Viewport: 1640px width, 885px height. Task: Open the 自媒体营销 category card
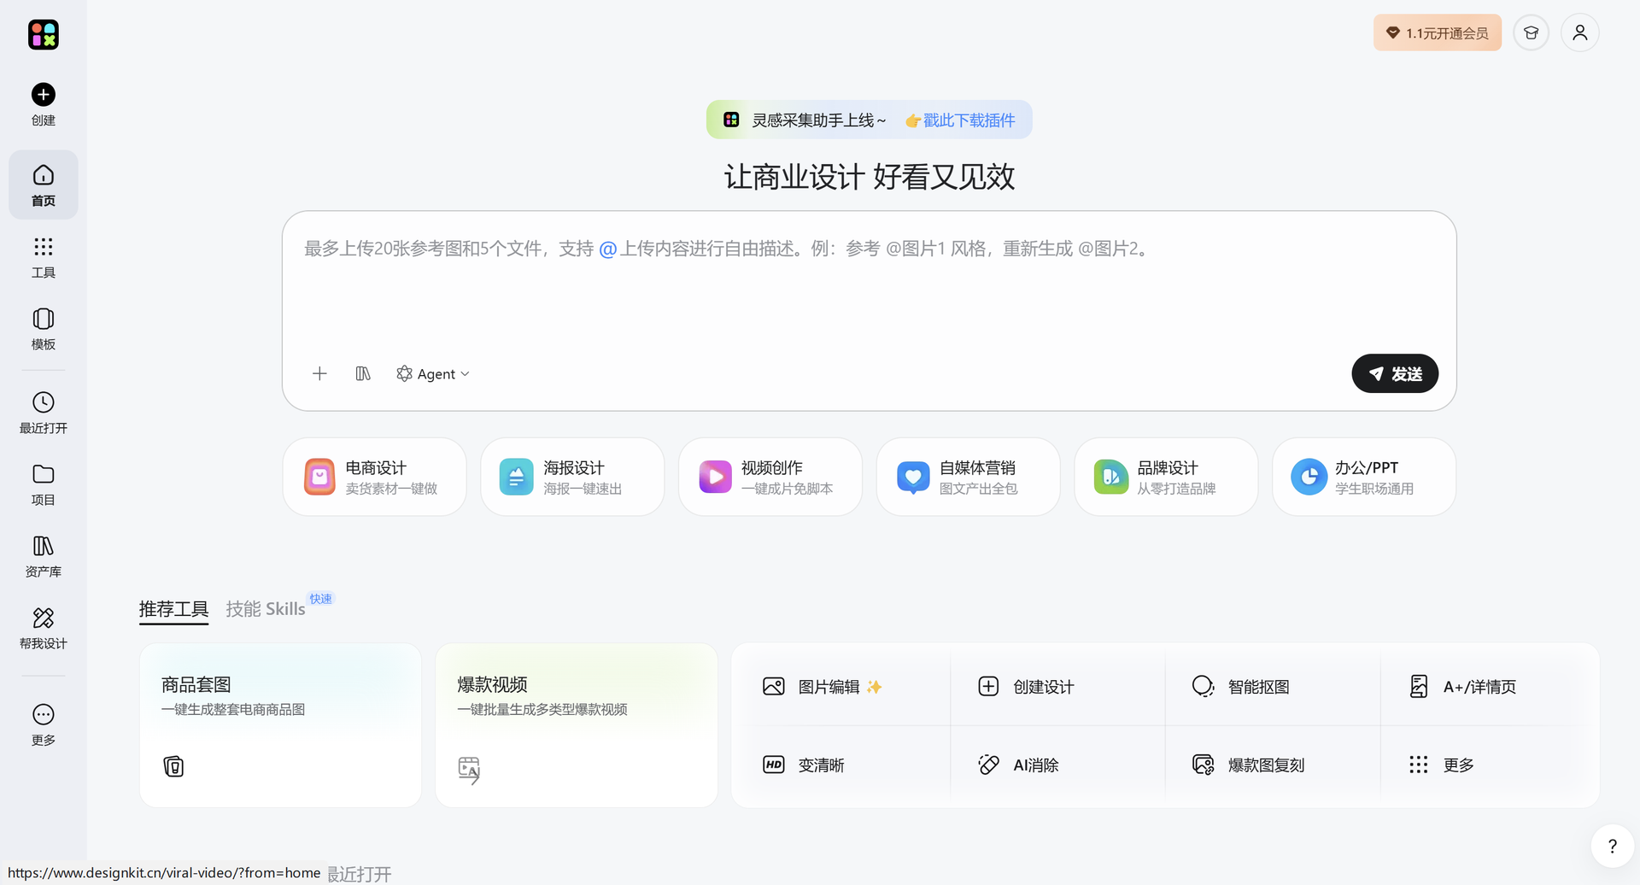coord(968,477)
